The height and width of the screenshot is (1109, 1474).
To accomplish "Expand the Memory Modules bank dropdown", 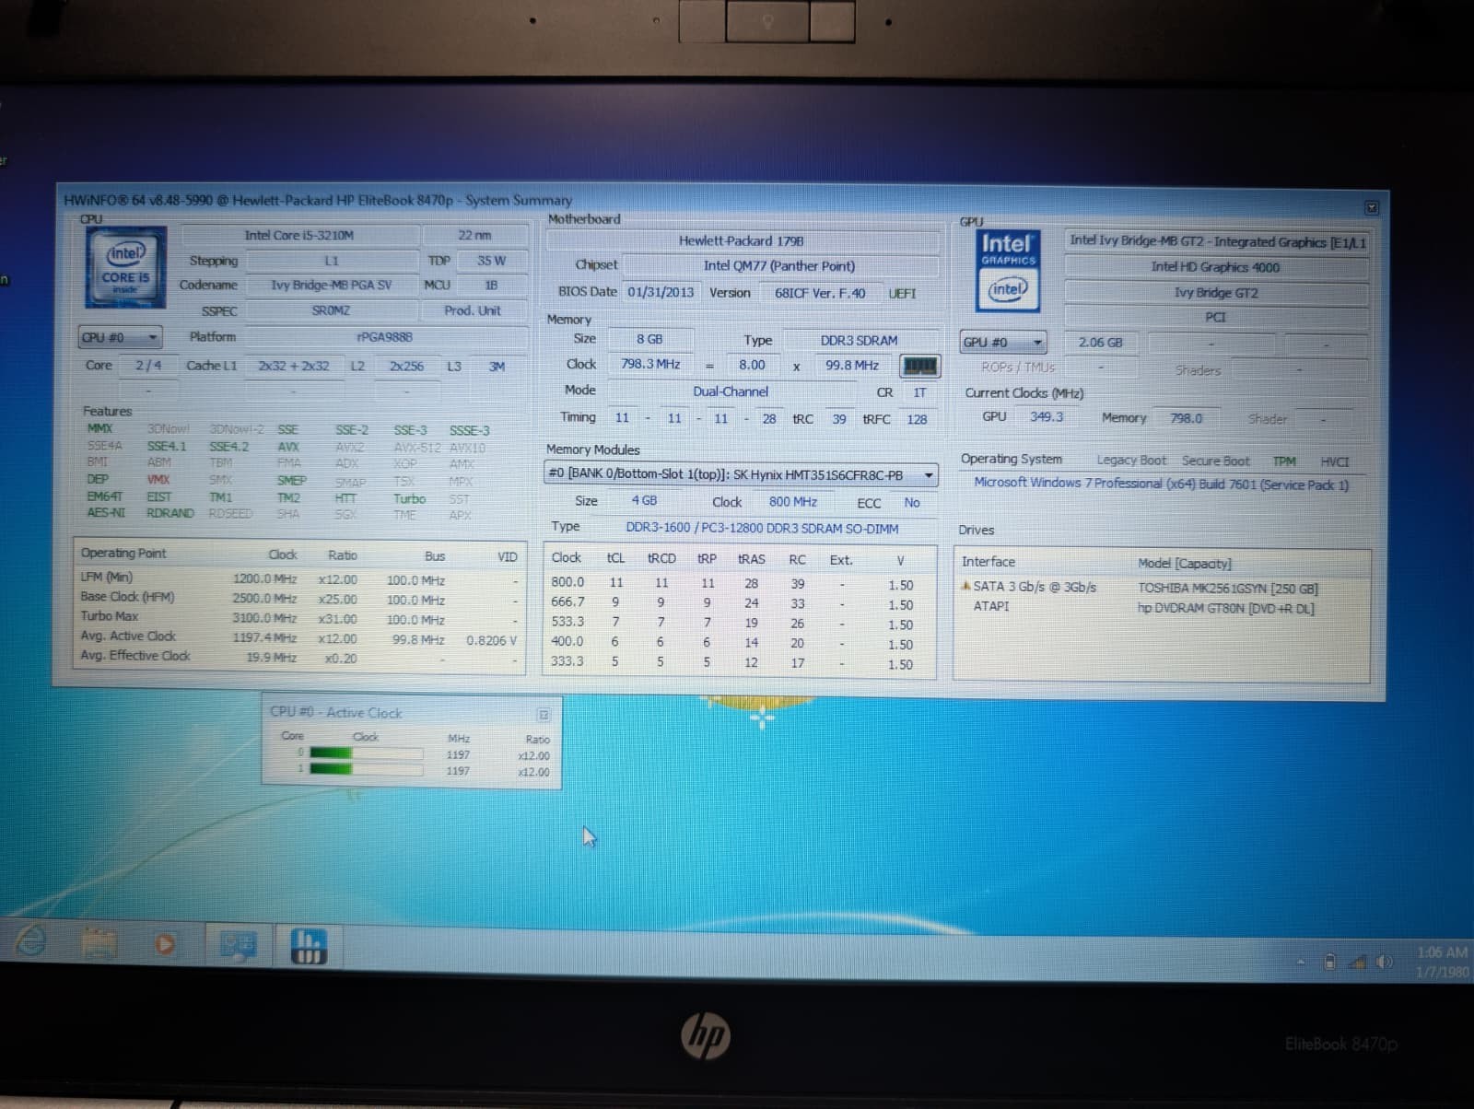I will pos(741,474).
